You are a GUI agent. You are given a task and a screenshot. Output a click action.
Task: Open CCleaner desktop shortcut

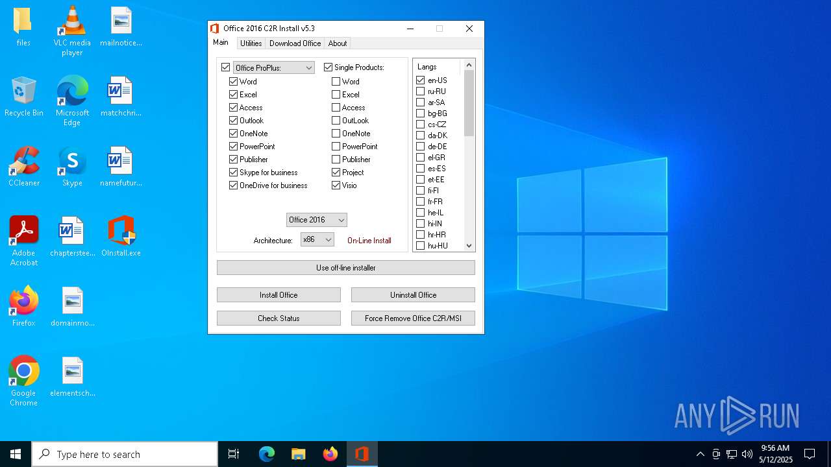pos(23,166)
